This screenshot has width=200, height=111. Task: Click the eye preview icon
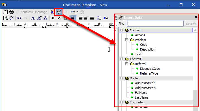73,12
